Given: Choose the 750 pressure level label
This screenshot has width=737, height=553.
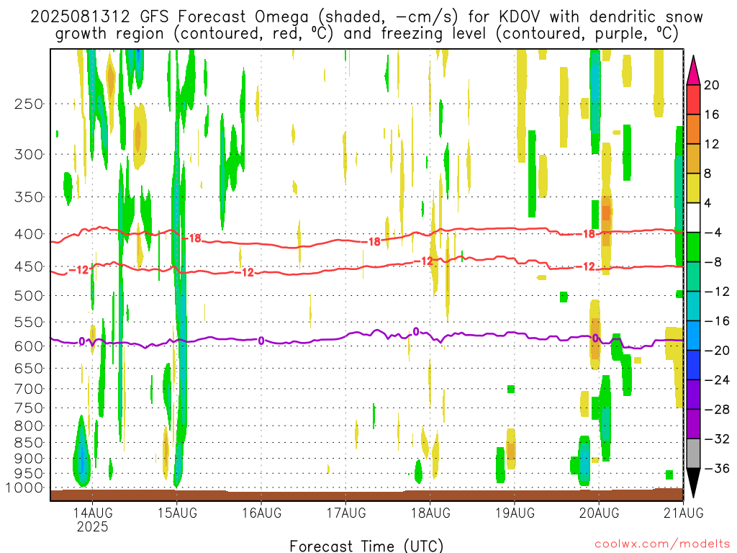Looking at the screenshot, I should click(29, 408).
